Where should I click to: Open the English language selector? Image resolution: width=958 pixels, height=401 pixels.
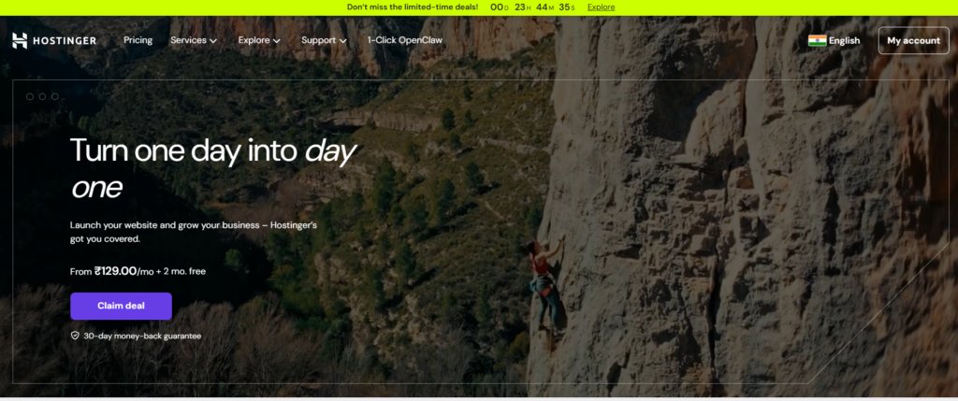click(x=834, y=40)
